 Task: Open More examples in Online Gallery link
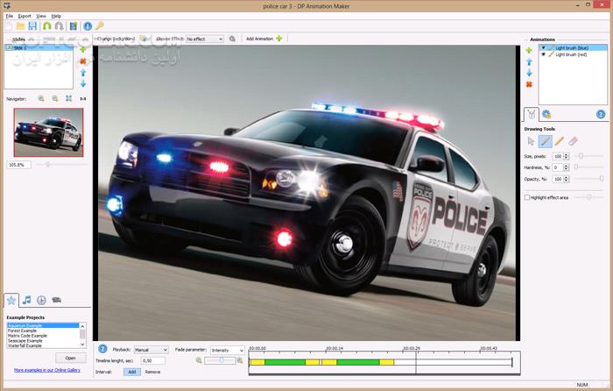47,370
